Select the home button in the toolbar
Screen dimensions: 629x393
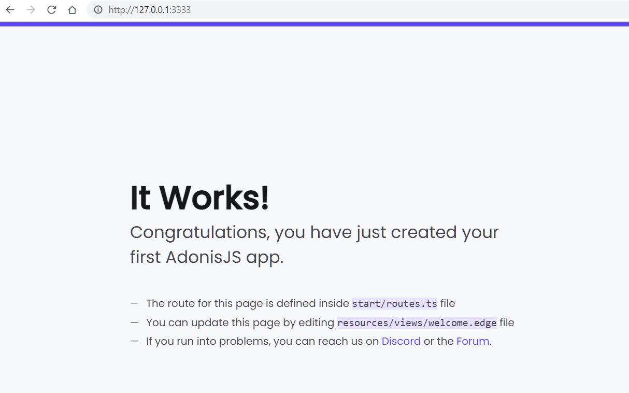(x=72, y=9)
